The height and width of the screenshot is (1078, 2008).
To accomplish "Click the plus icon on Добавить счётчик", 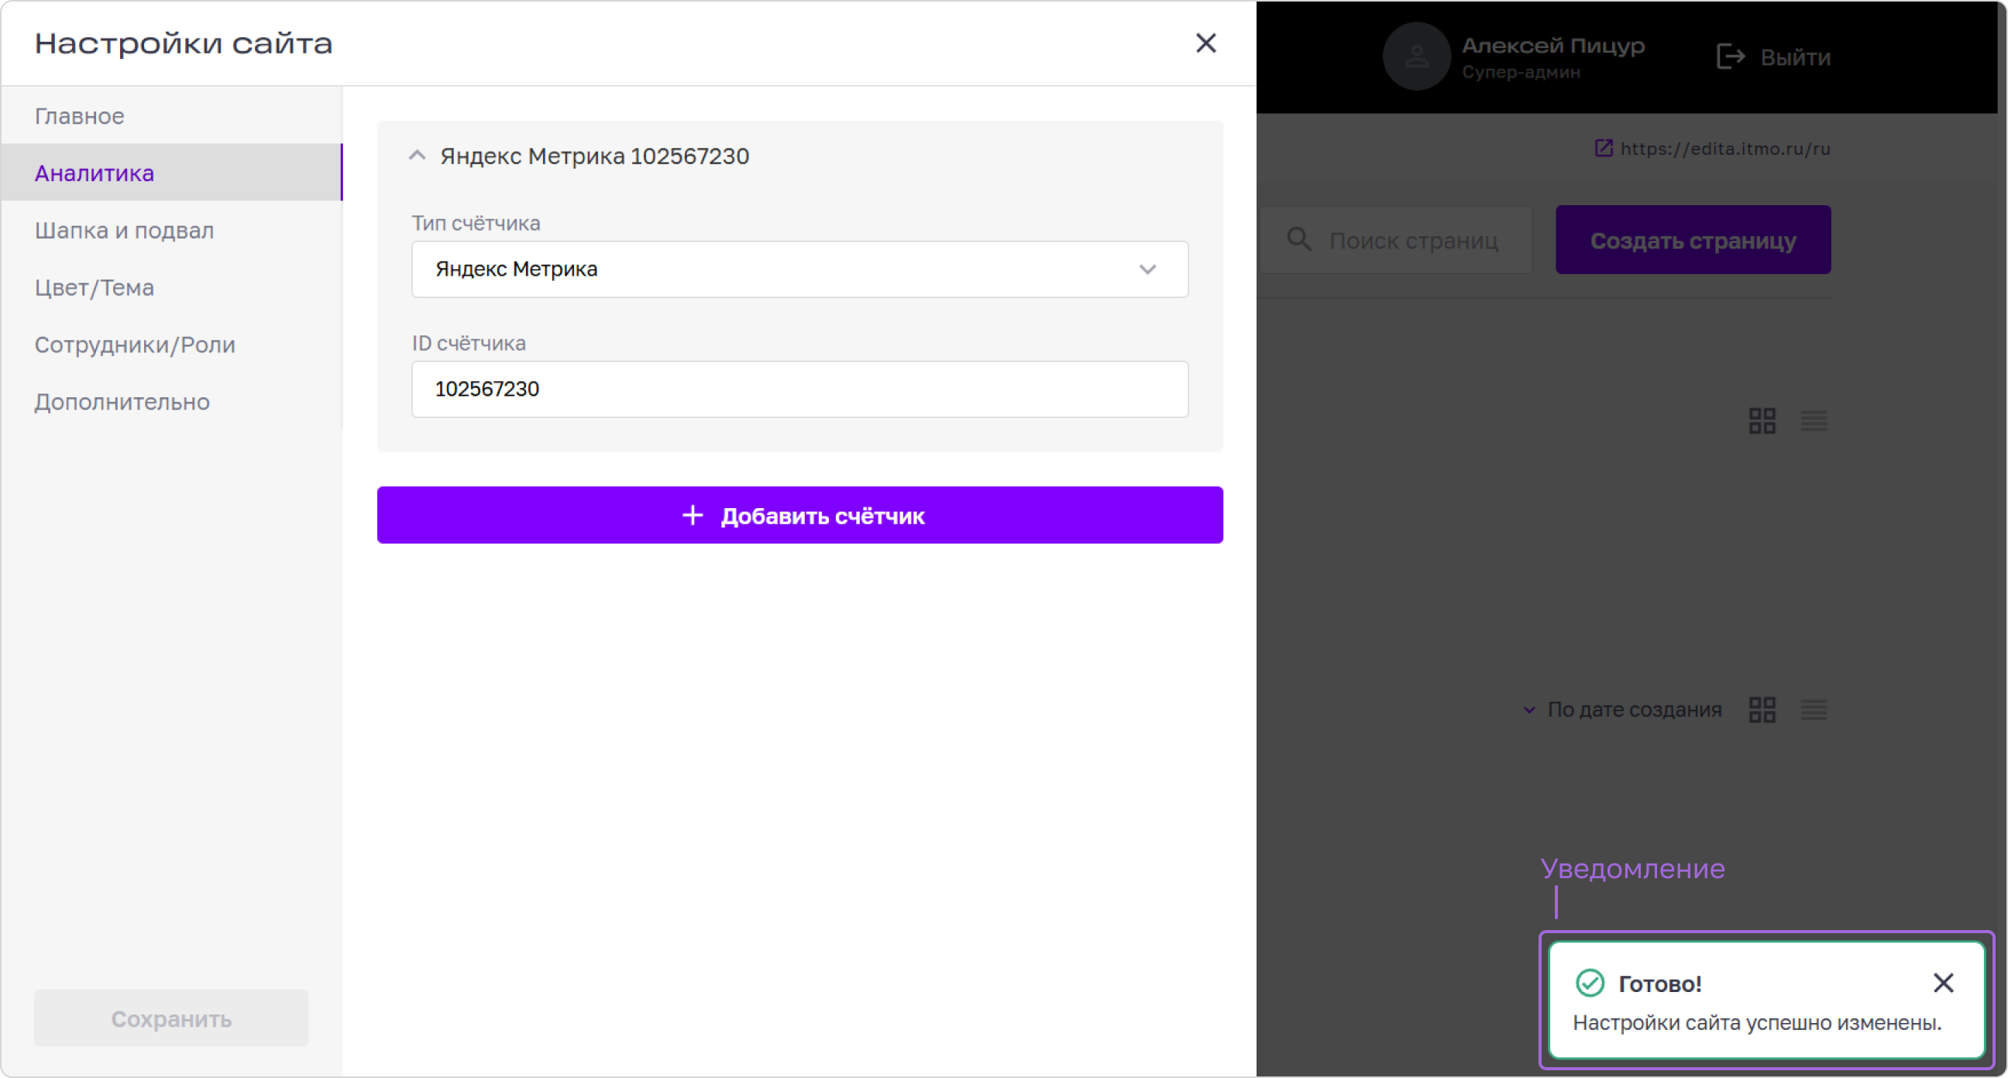I will coord(693,515).
